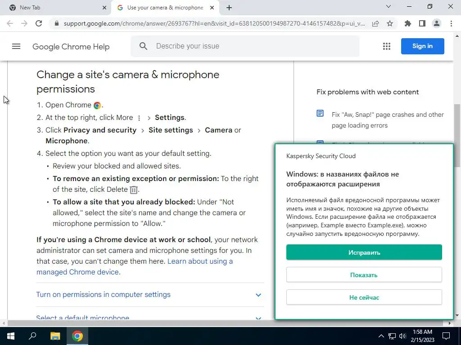
Task: Reload the current page
Action: click(x=39, y=23)
